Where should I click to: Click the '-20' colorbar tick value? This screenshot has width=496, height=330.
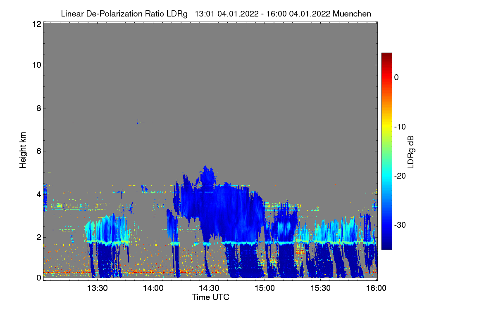point(401,176)
